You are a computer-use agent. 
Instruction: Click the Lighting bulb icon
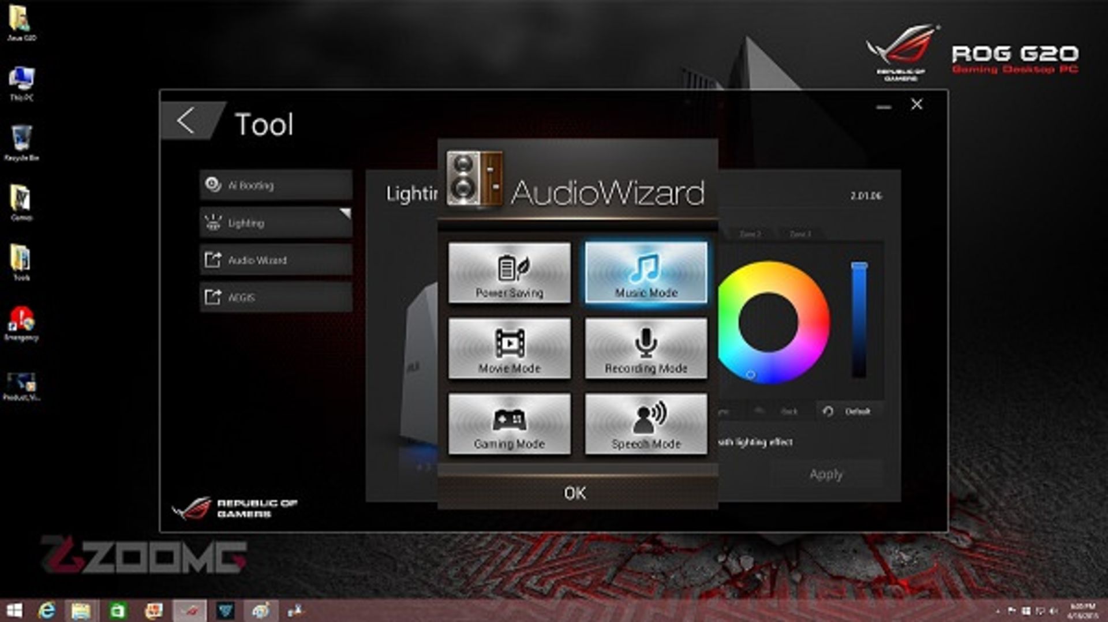213,222
